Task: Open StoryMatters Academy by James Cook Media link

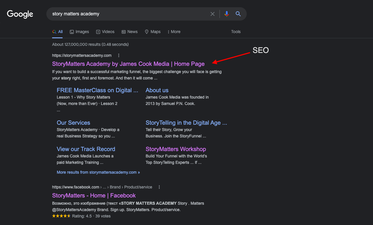Action: point(128,64)
